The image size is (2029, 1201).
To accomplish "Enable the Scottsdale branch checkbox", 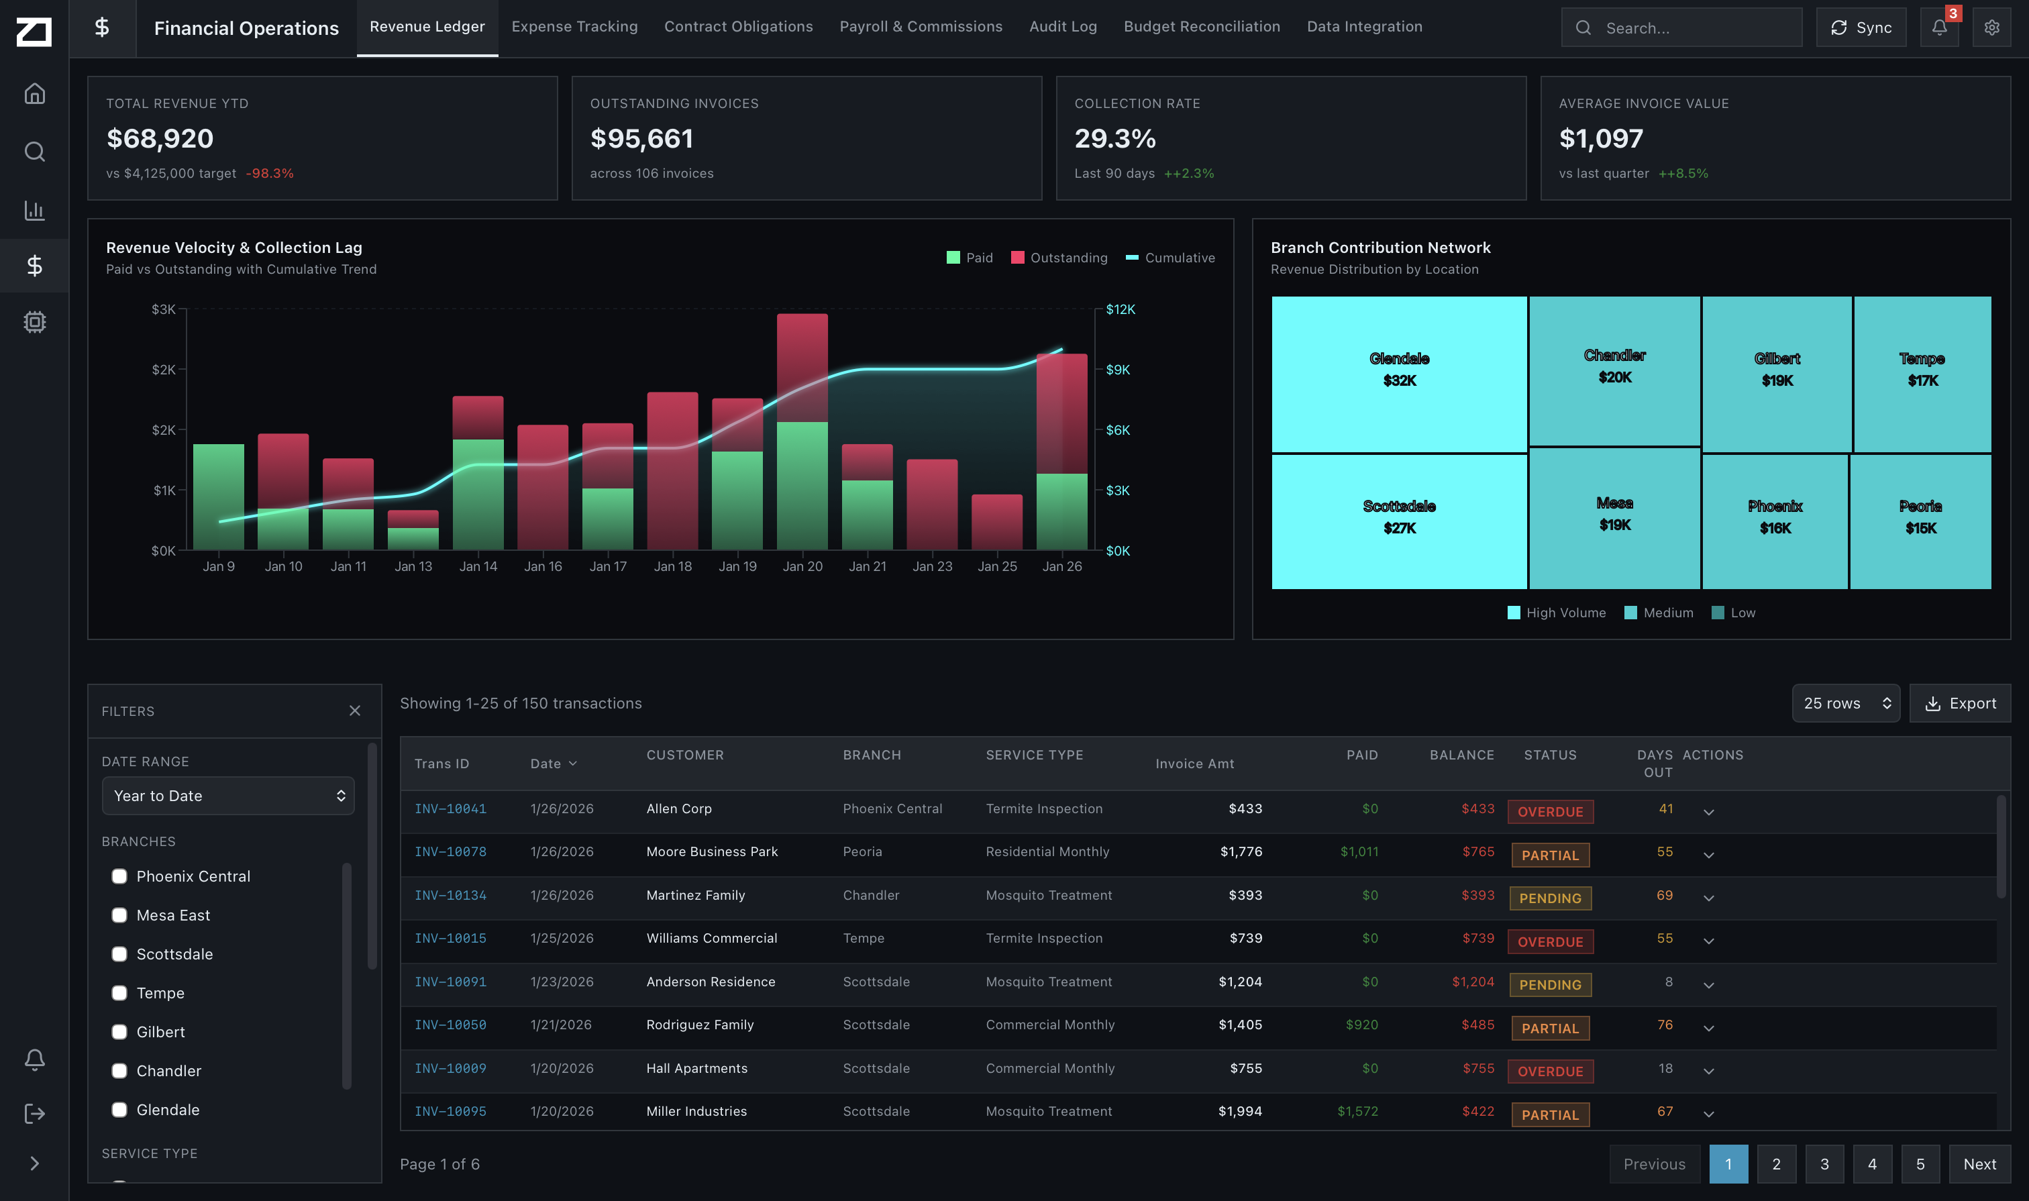I will click(x=119, y=953).
